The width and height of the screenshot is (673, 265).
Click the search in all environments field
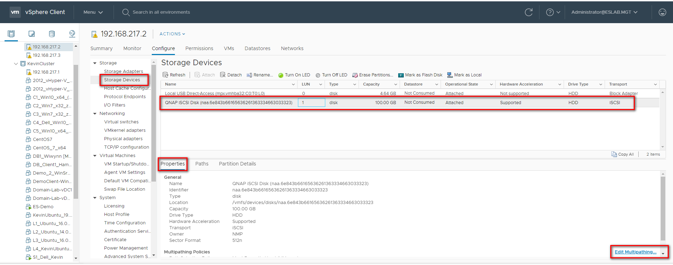pos(161,12)
